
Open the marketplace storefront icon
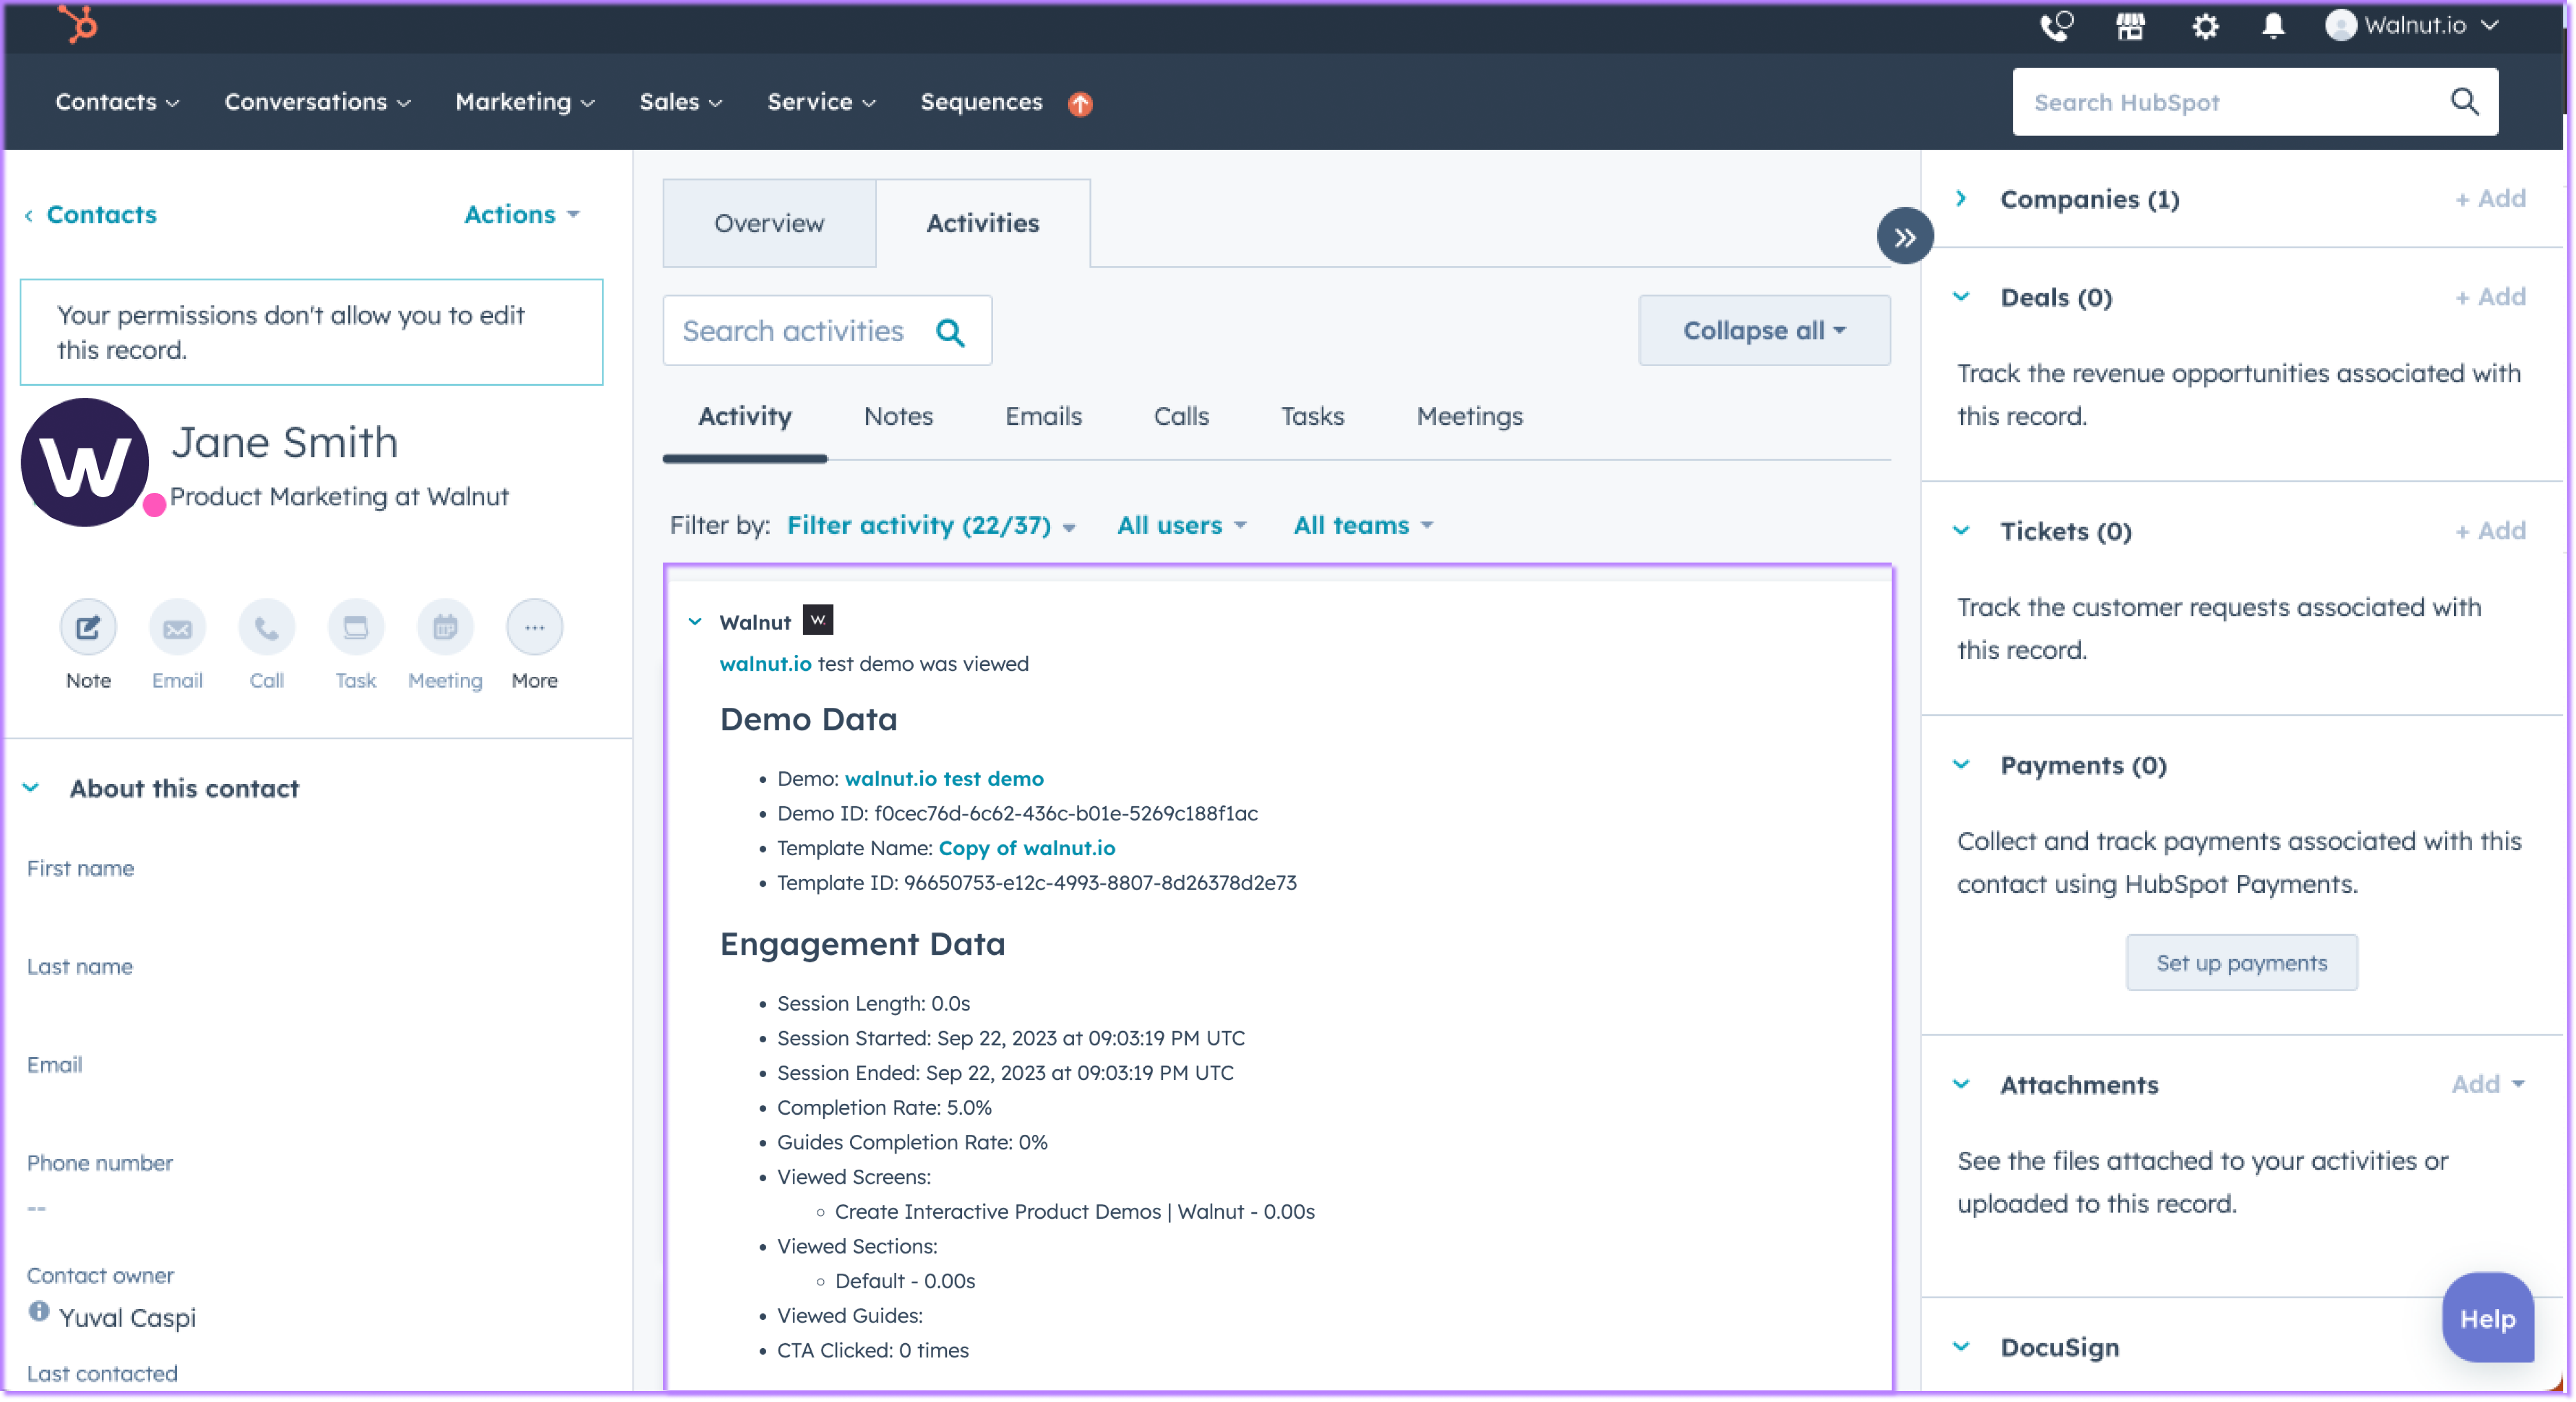[2130, 25]
